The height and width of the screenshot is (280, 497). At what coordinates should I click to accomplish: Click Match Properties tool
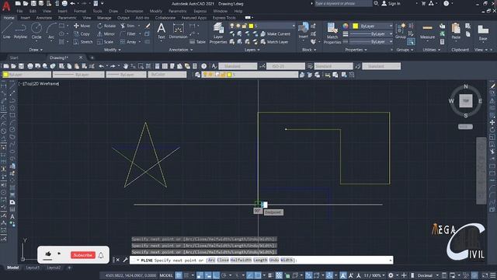(x=332, y=33)
